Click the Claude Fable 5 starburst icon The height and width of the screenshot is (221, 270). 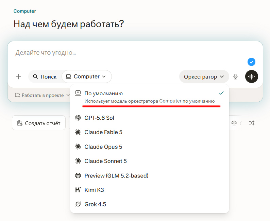point(78,132)
